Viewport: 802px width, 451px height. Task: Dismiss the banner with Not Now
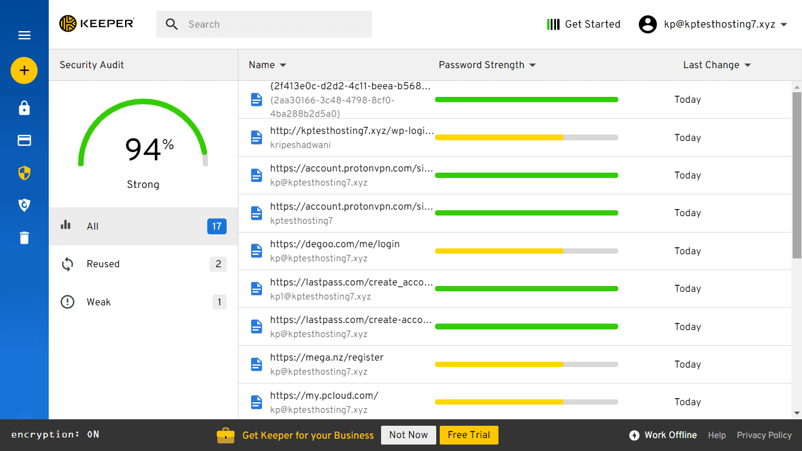(408, 435)
